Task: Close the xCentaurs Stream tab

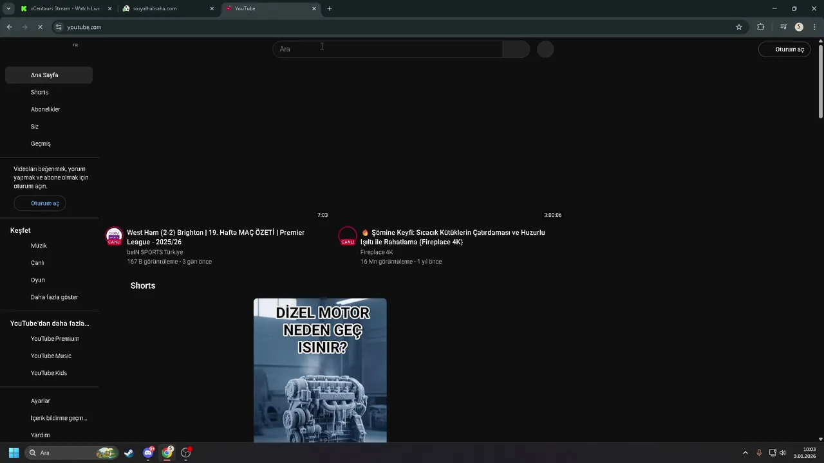Action: coord(109,8)
